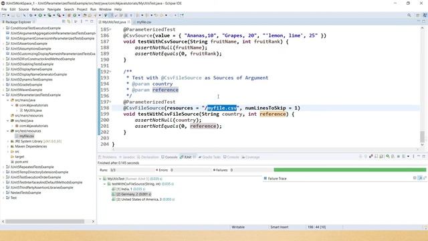Image resolution: width=428 pixels, height=241 pixels.
Task: Click the editor vertical scrollbar thumb
Action: click(422, 137)
